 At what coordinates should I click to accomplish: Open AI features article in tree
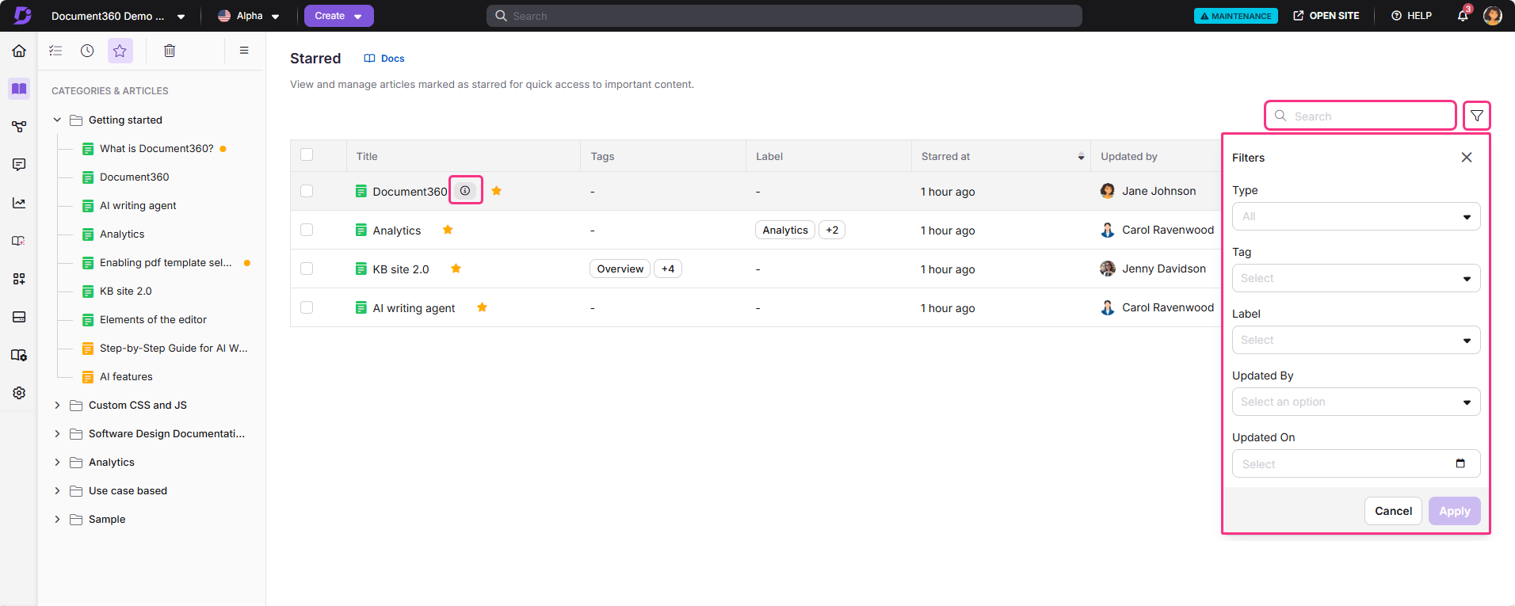[126, 376]
